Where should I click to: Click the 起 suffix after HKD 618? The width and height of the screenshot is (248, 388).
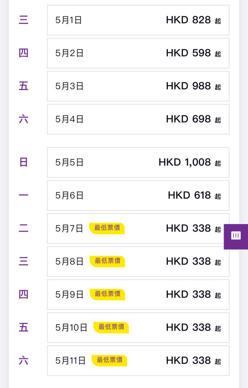click(217, 196)
